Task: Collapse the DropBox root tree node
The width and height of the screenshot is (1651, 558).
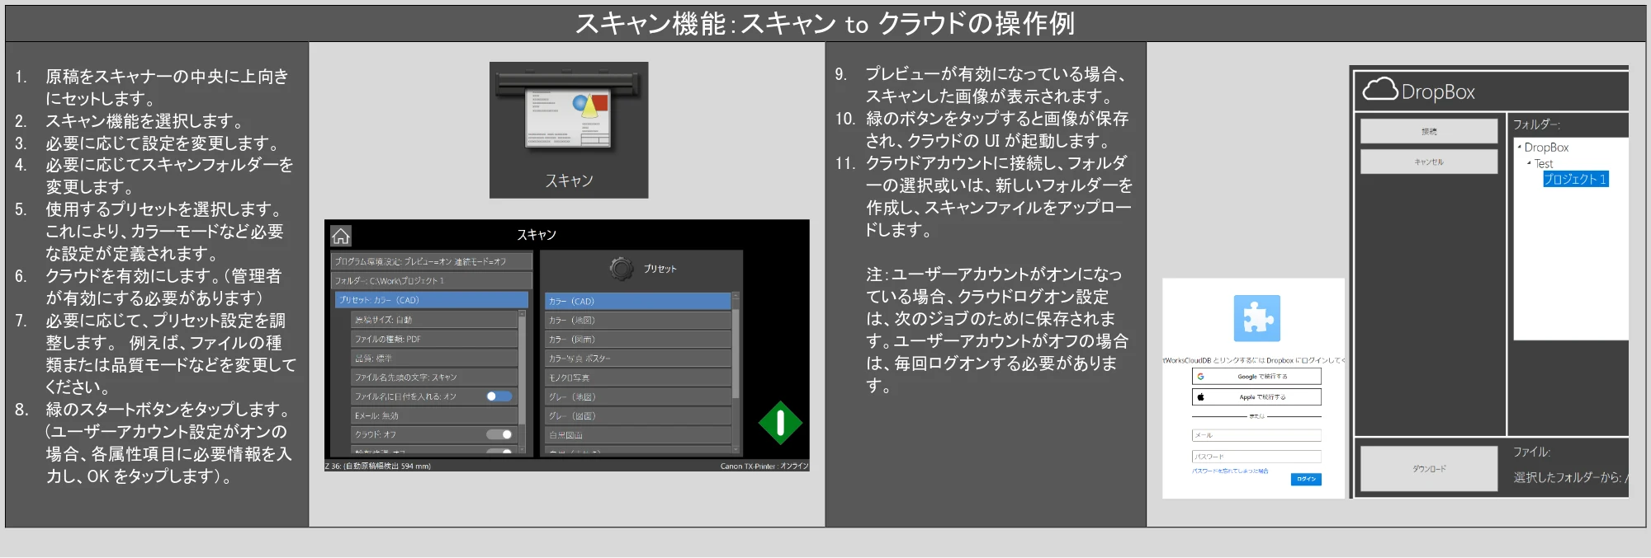Action: tap(1519, 147)
